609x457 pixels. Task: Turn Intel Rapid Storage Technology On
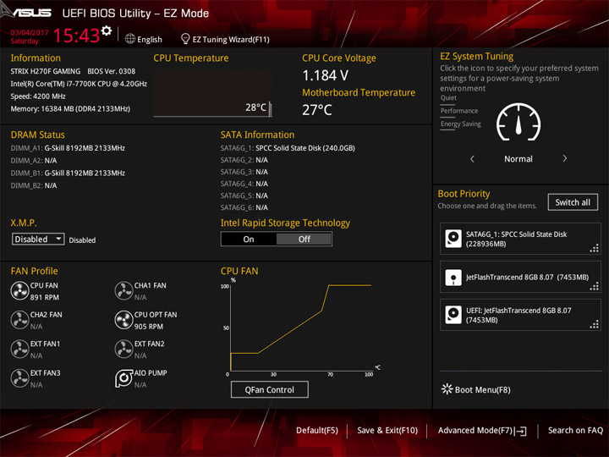click(249, 239)
